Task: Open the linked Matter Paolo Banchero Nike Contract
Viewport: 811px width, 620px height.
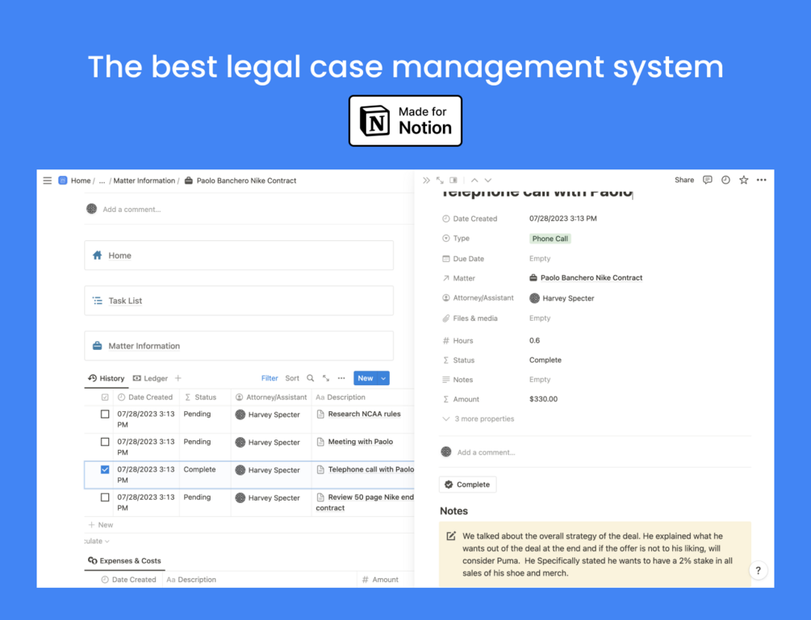Action: [586, 278]
